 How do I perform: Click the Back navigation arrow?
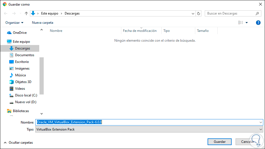(x=6, y=13)
